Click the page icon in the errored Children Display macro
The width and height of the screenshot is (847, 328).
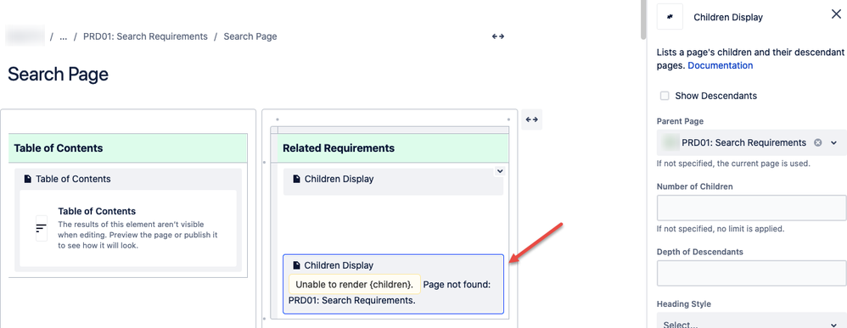point(296,265)
